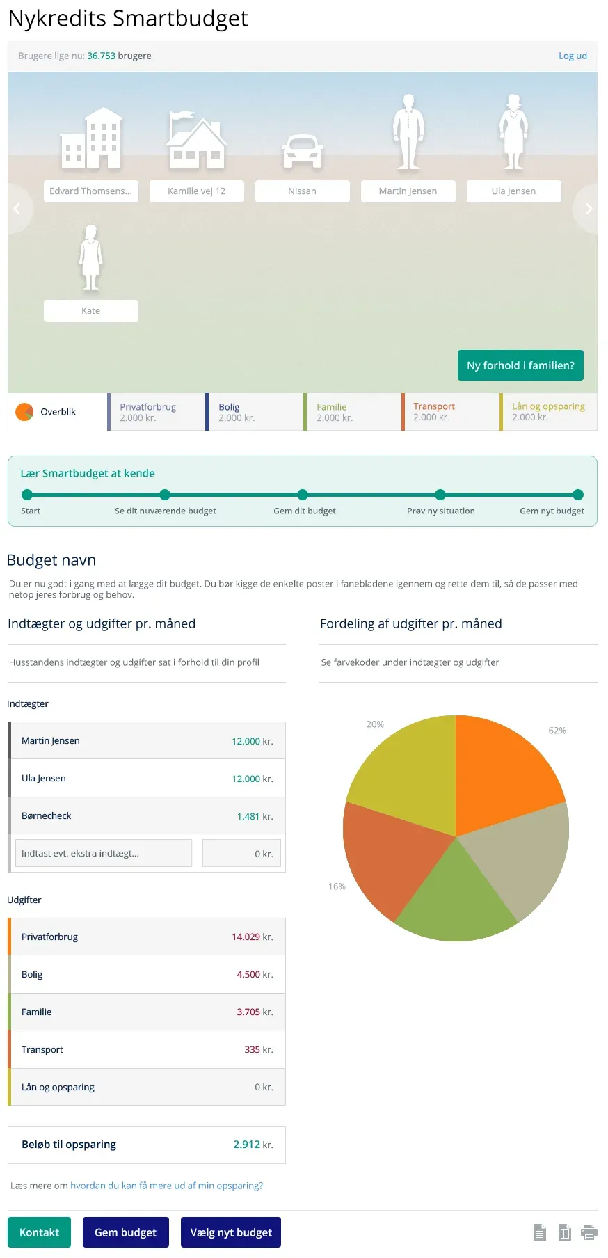This screenshot has height=1258, width=608.
Task: Click the extra income amount field
Action: pyautogui.click(x=241, y=853)
